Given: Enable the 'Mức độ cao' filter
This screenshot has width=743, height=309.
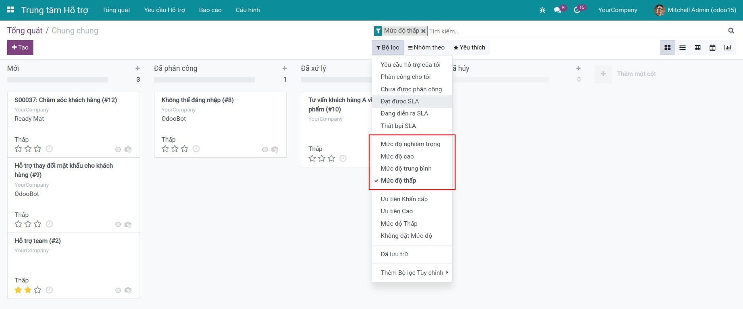Looking at the screenshot, I should 397,157.
